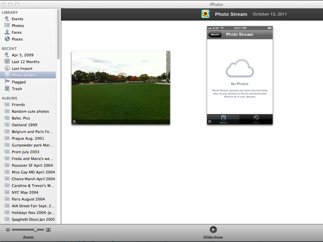This screenshot has width=323, height=242.
Task: Click the Photo Stream header title
Action: [x=231, y=14]
